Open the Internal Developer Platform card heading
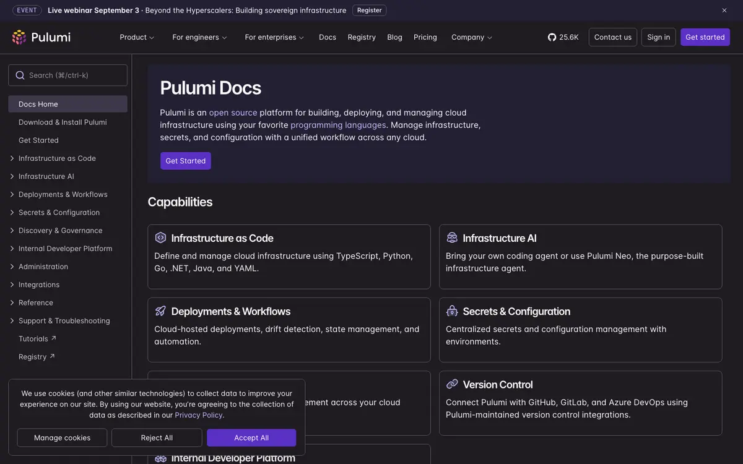Viewport: 743px width, 464px height. [233, 458]
